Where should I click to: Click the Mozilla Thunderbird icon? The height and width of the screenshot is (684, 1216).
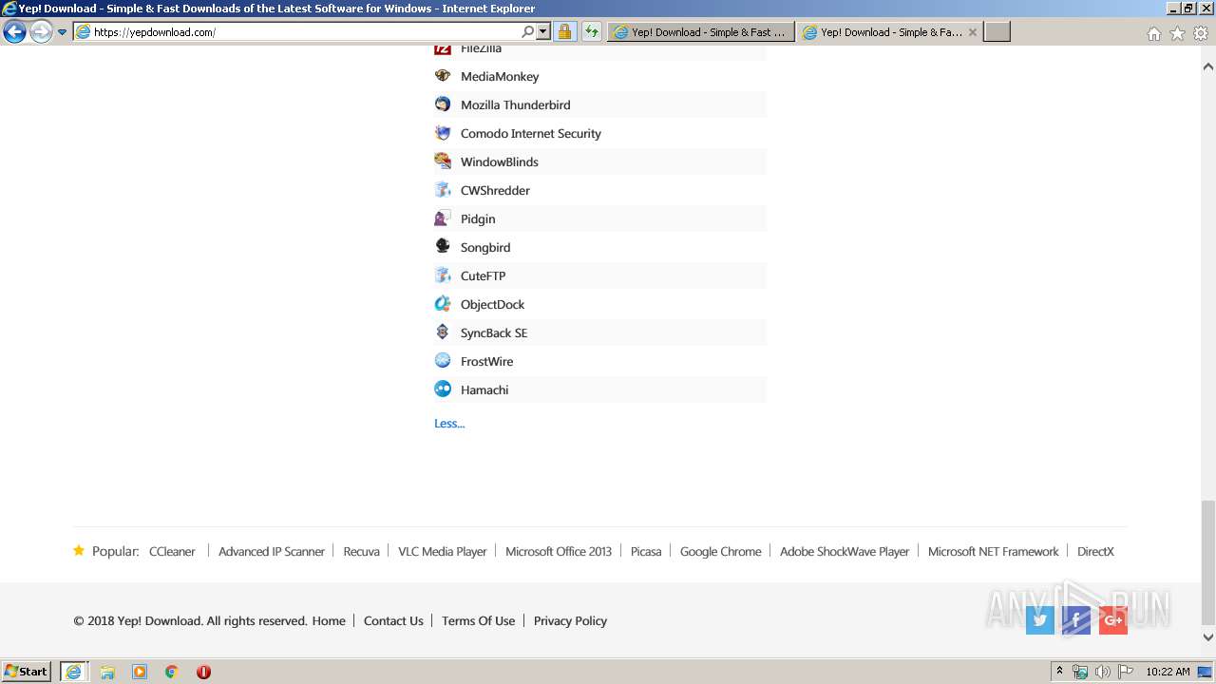[x=443, y=104]
